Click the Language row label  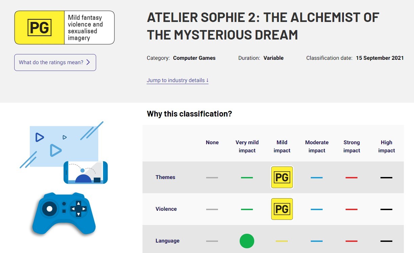[168, 241]
